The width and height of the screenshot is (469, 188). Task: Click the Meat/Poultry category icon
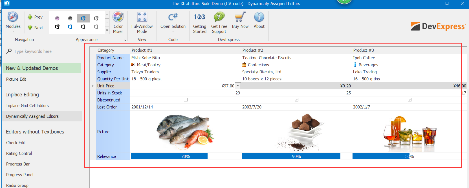click(133, 65)
